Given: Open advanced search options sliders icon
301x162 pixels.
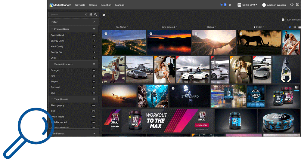Looking at the screenshot, I should pos(91,14).
